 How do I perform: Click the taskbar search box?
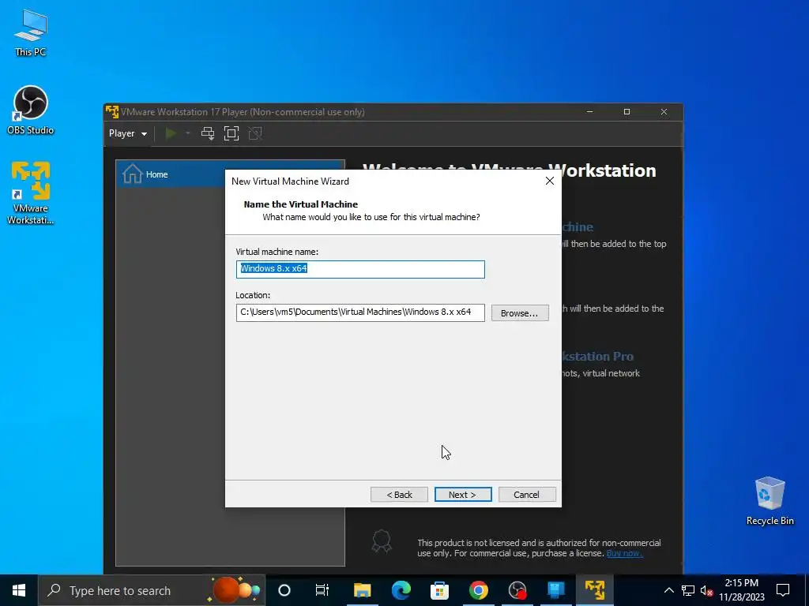[x=152, y=590]
